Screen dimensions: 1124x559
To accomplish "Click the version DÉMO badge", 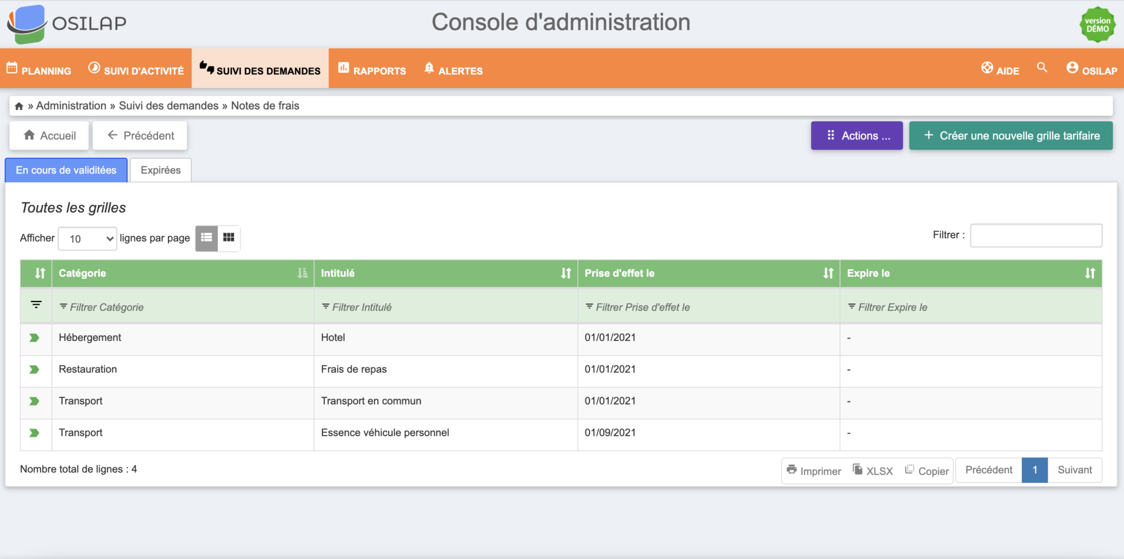I will click(x=1098, y=25).
